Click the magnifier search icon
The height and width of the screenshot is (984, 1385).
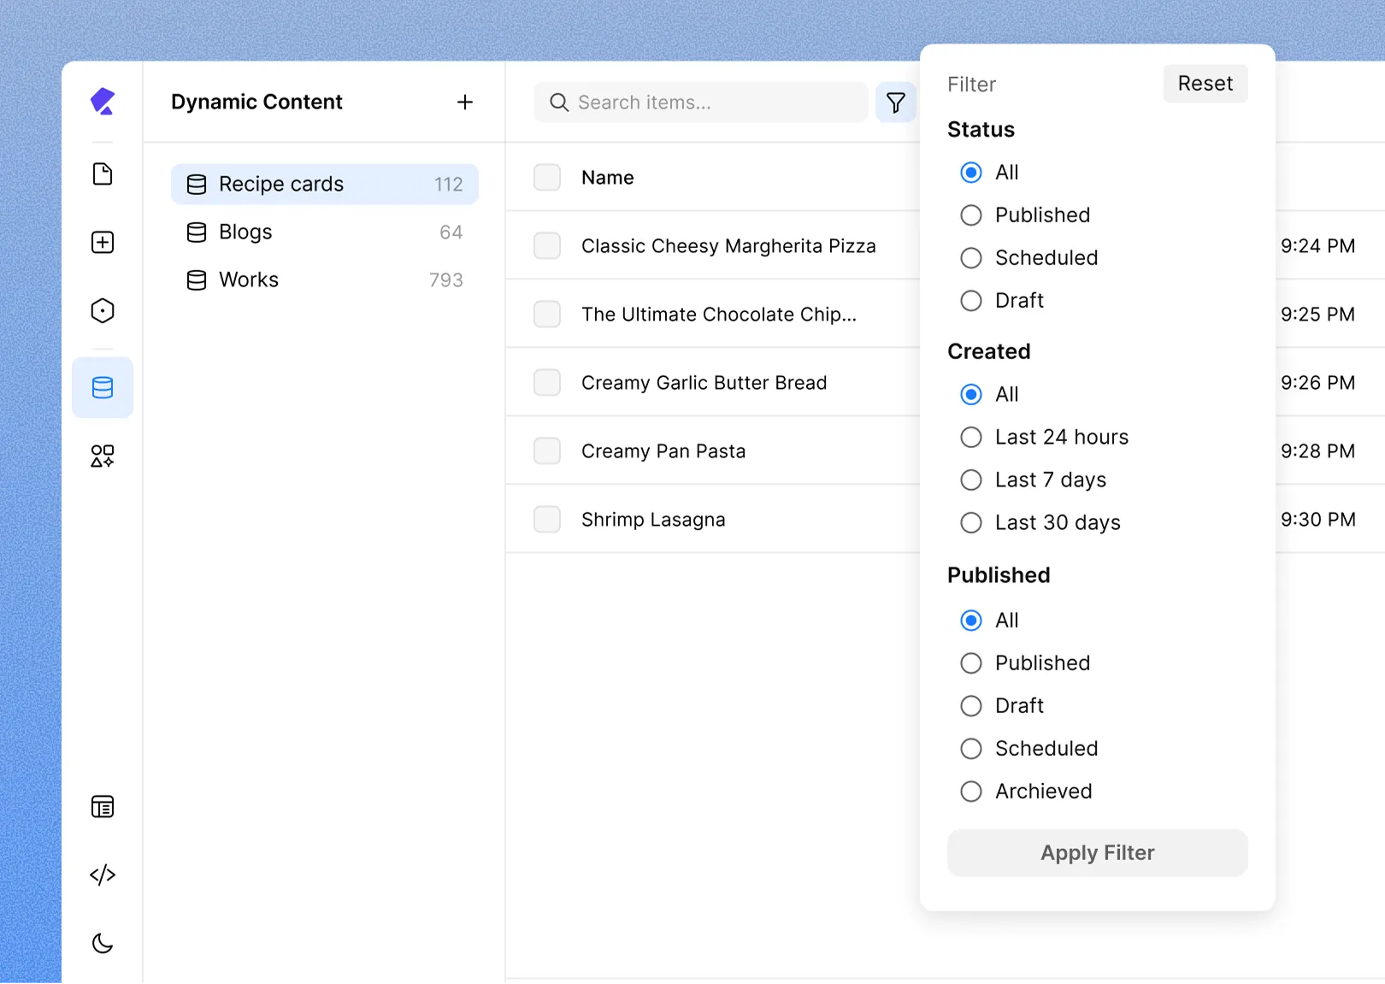tap(559, 103)
